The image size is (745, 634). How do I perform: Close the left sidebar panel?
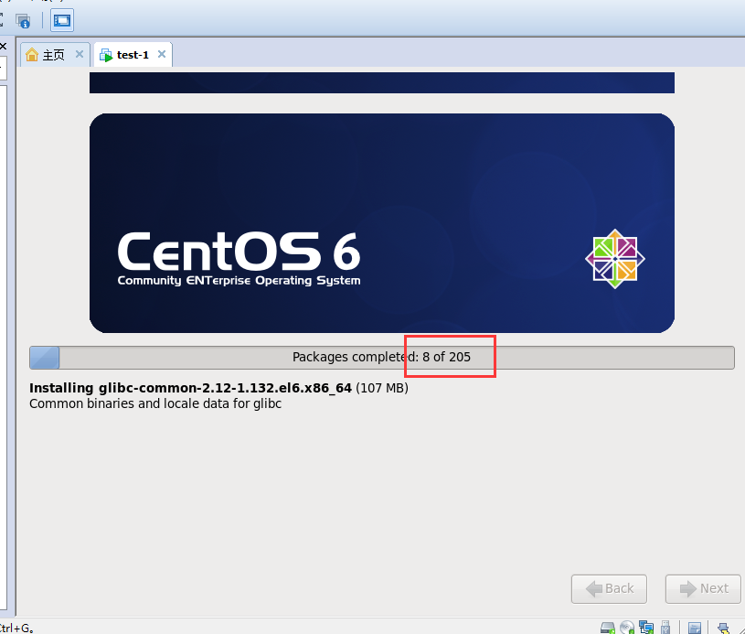click(x=3, y=46)
